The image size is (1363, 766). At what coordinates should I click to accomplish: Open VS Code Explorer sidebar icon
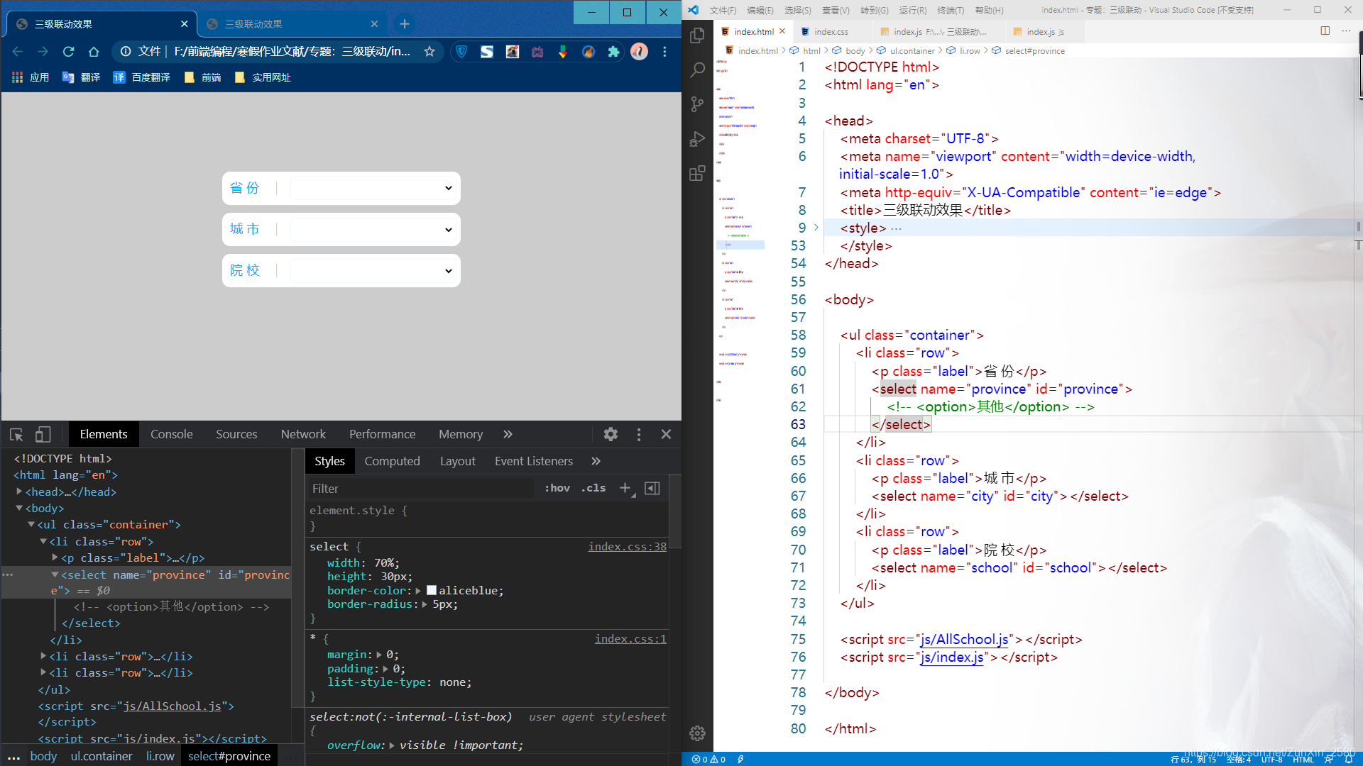click(697, 35)
